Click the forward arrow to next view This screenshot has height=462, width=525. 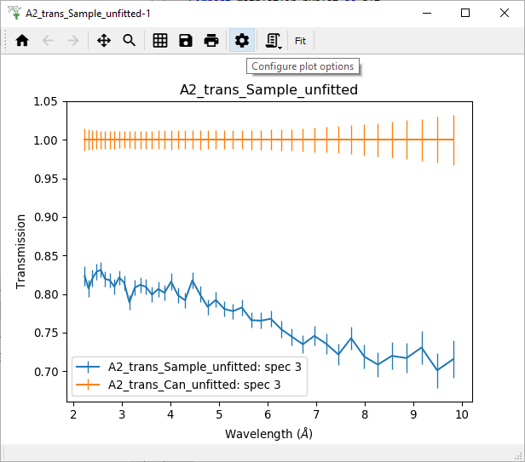coord(72,40)
